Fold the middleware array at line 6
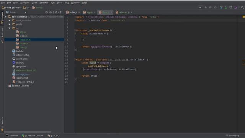This screenshot has width=245, height=138. [75, 33]
